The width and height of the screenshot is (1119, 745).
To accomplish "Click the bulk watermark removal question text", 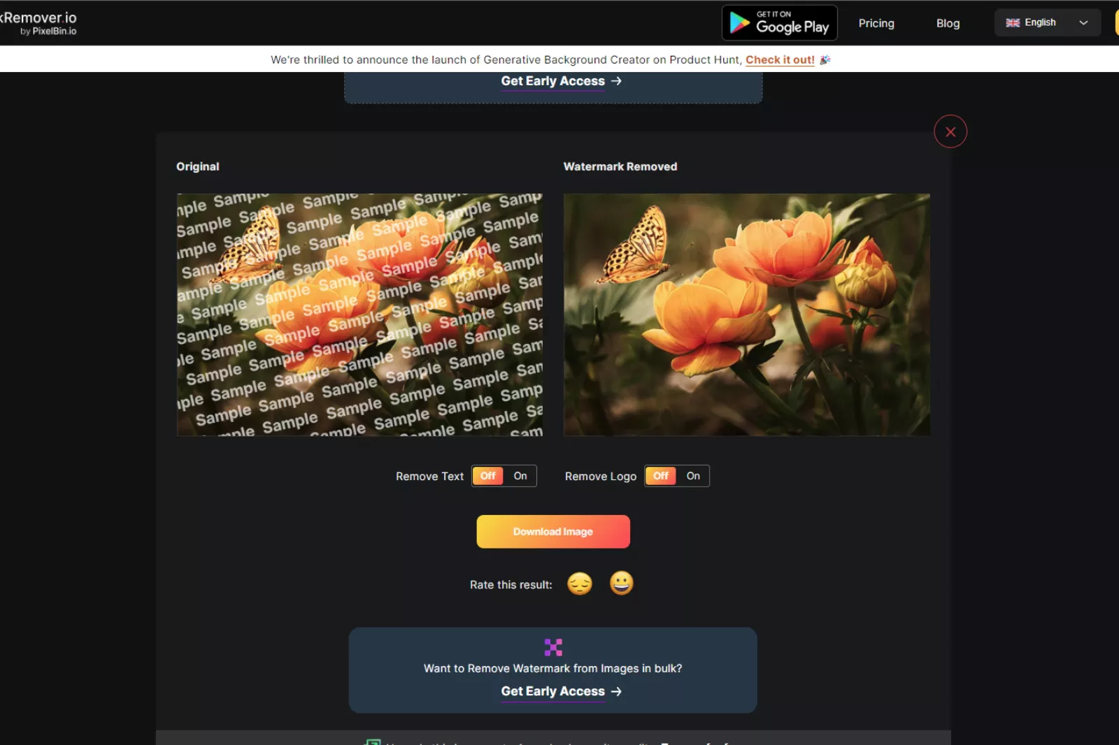I will [553, 669].
